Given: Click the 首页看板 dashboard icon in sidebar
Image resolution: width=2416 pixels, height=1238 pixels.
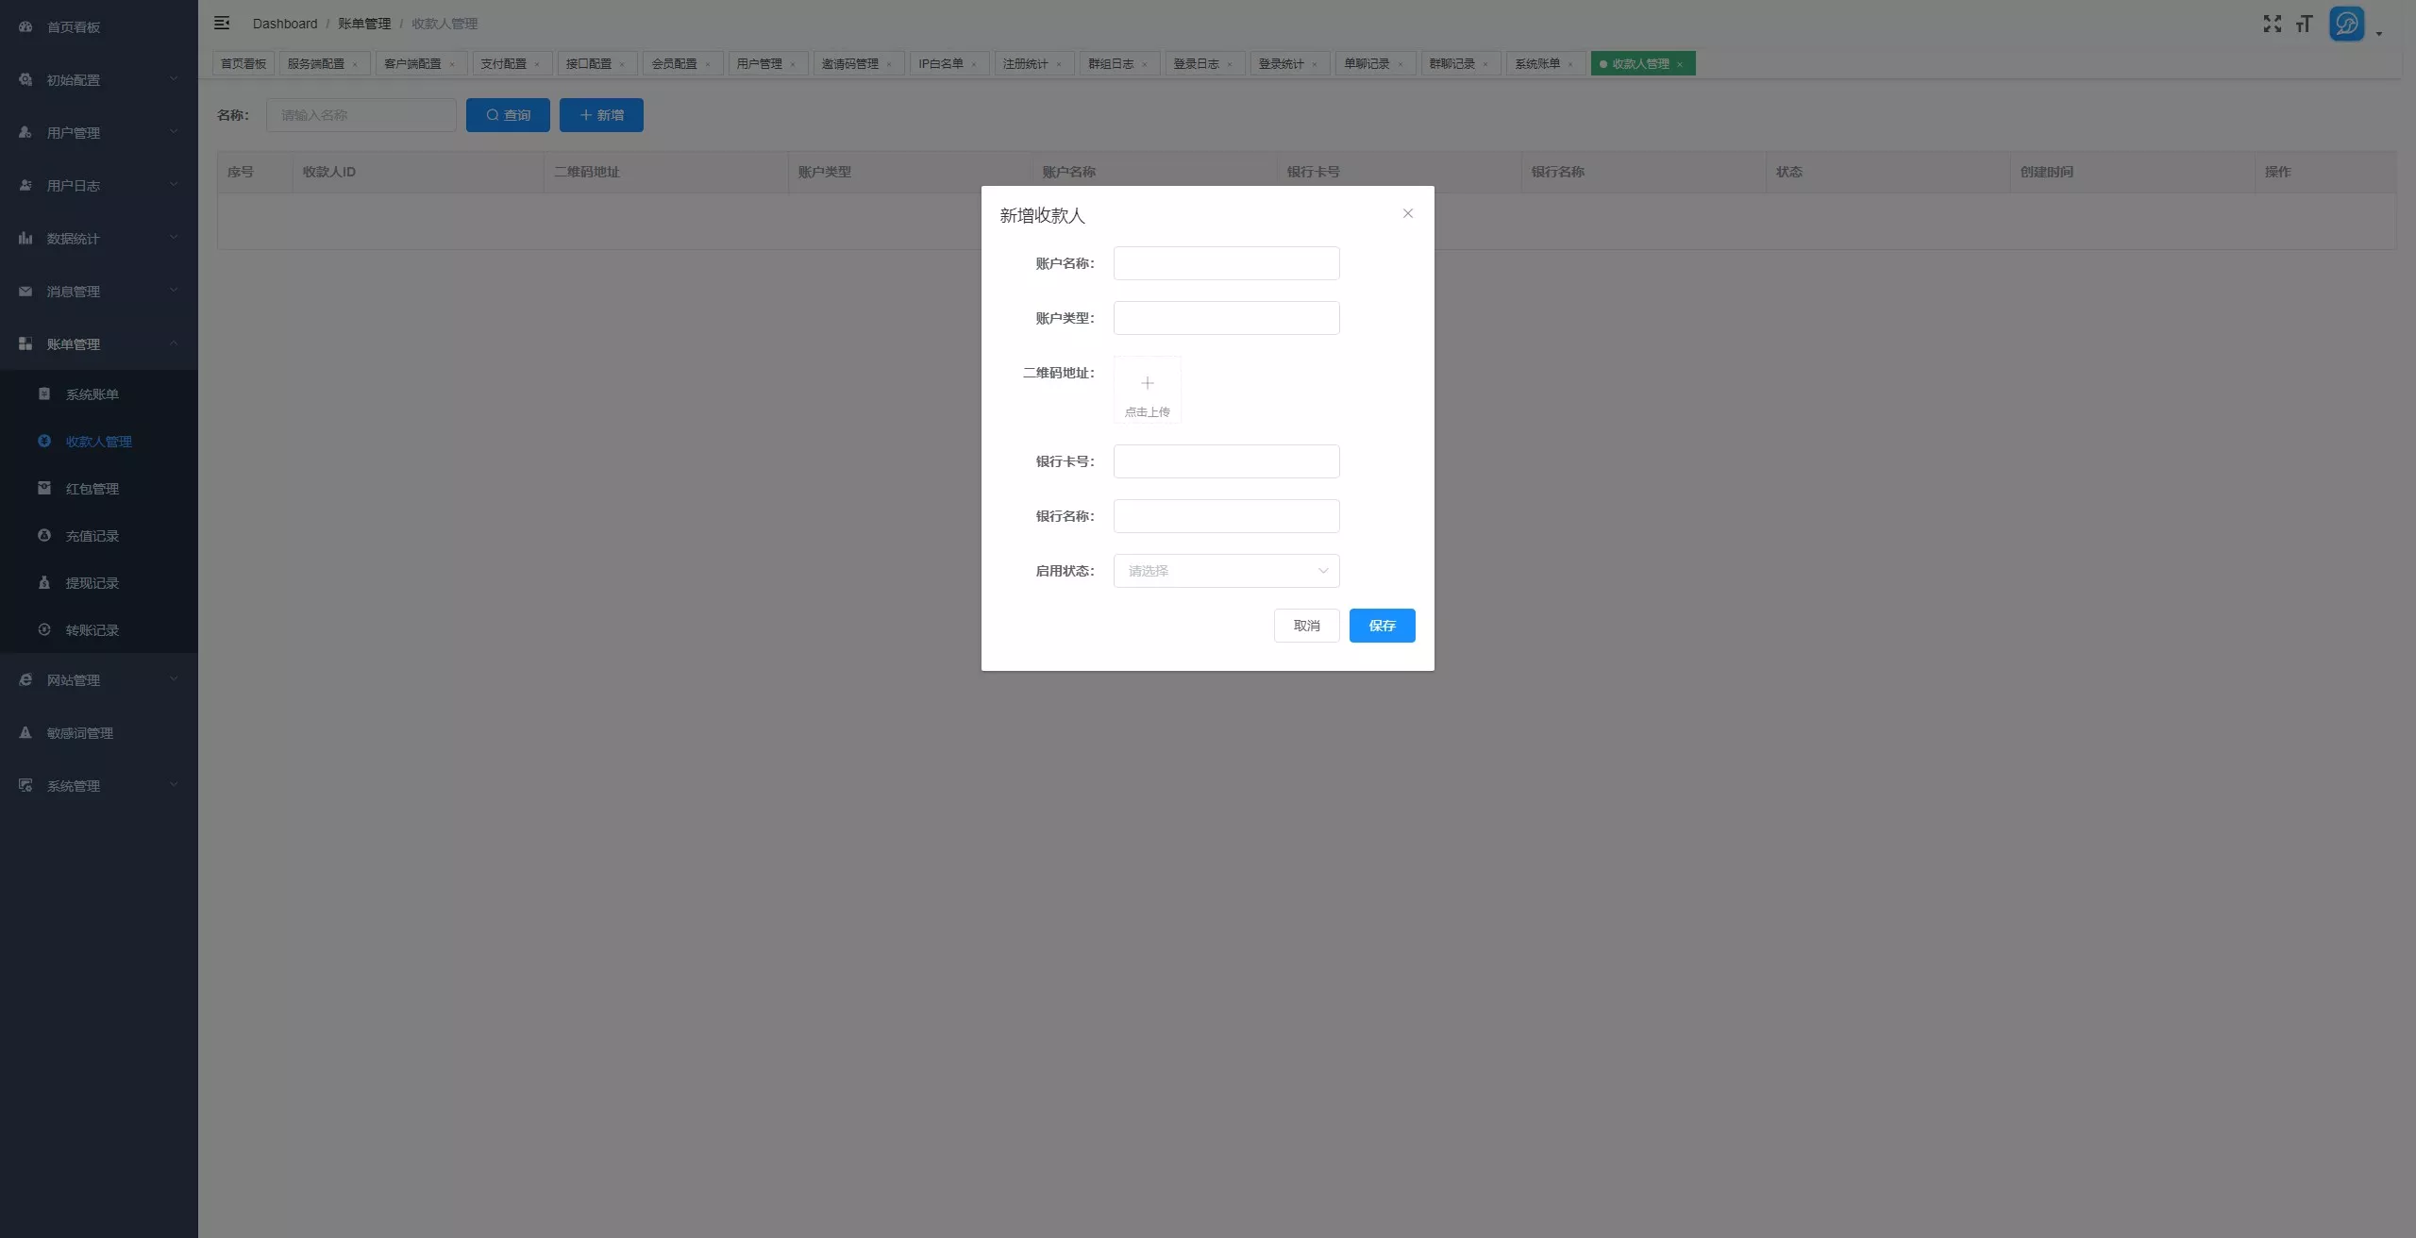Looking at the screenshot, I should [25, 26].
